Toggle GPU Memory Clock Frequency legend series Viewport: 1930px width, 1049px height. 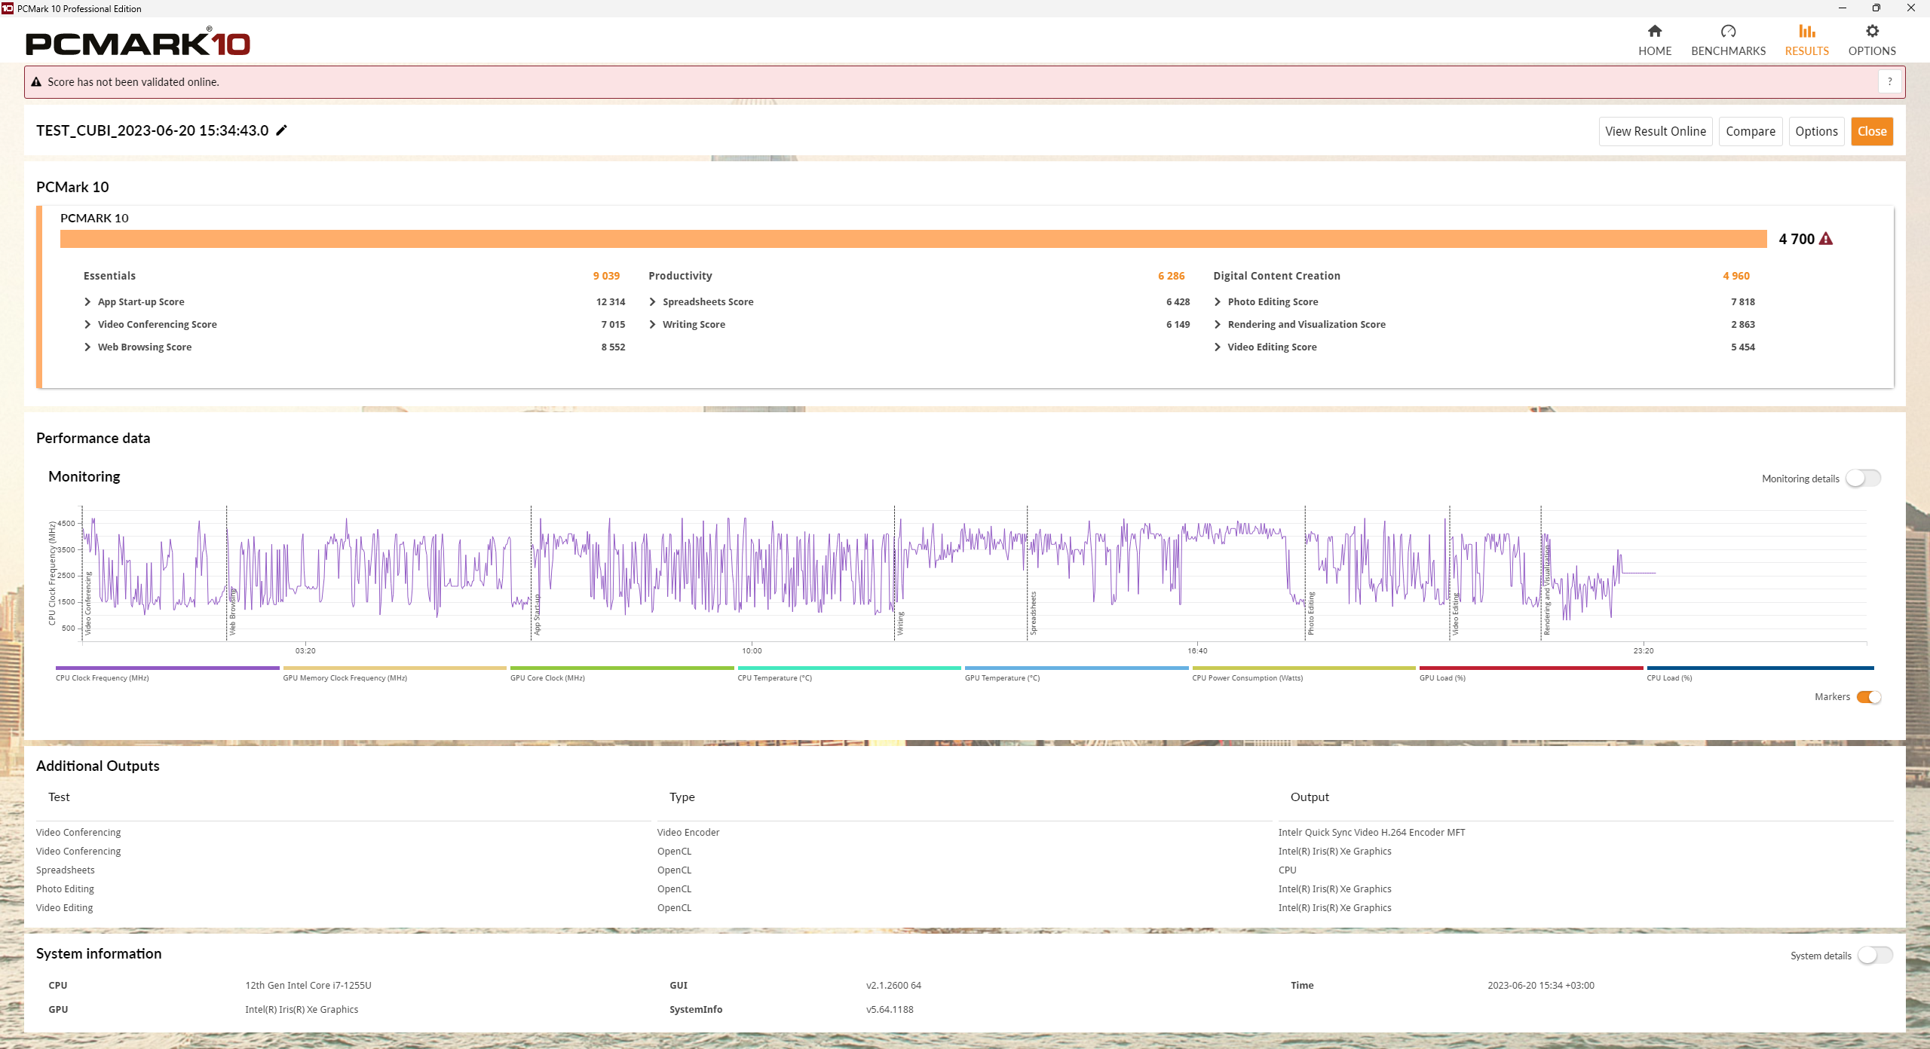pos(395,673)
